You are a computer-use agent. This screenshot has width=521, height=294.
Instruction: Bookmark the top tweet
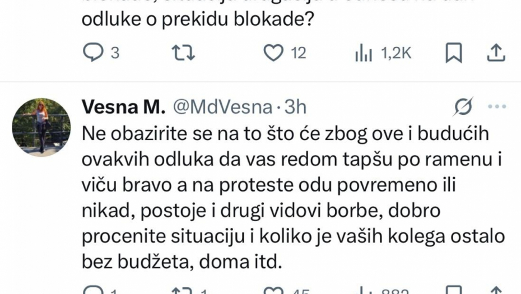[x=453, y=53]
